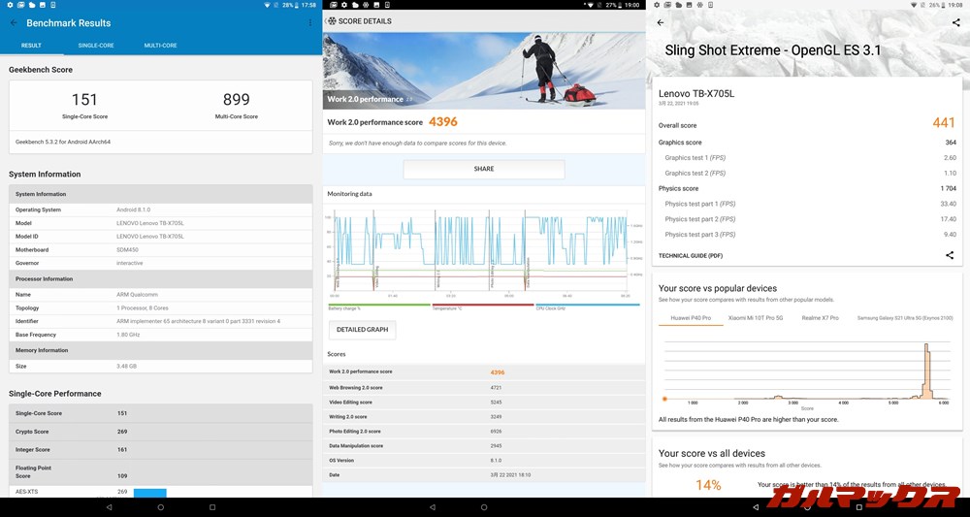The height and width of the screenshot is (517, 970).
Task: Tap the Physics score value 1 704
Action: click(x=949, y=188)
